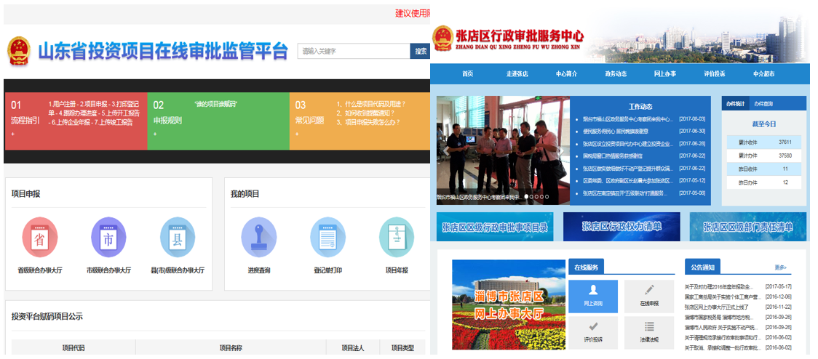Viewport: 818px width, 359px height.
Task: Open 网上办事 in the navigation bar
Action: tap(664, 74)
